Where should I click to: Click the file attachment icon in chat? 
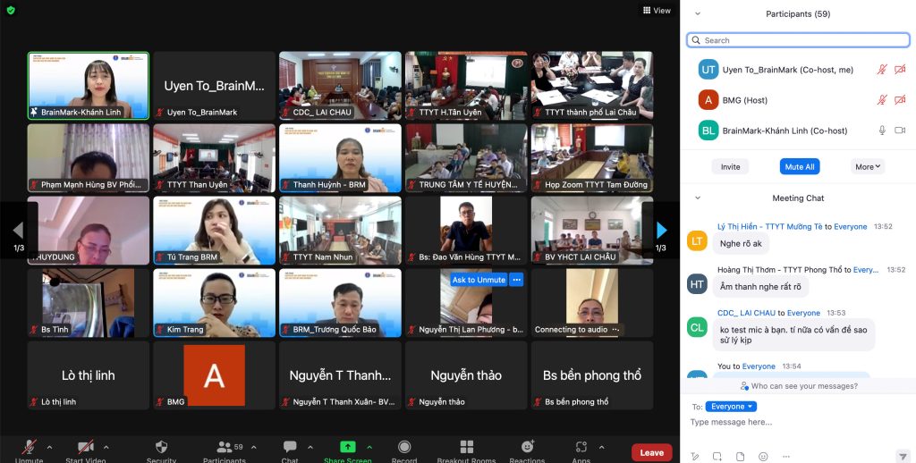[x=740, y=457]
